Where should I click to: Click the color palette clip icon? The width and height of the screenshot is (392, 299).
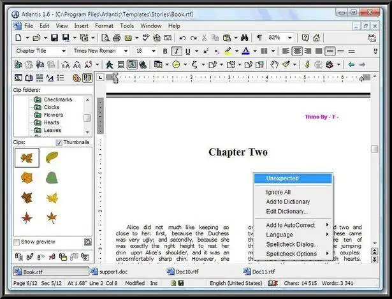(76, 78)
